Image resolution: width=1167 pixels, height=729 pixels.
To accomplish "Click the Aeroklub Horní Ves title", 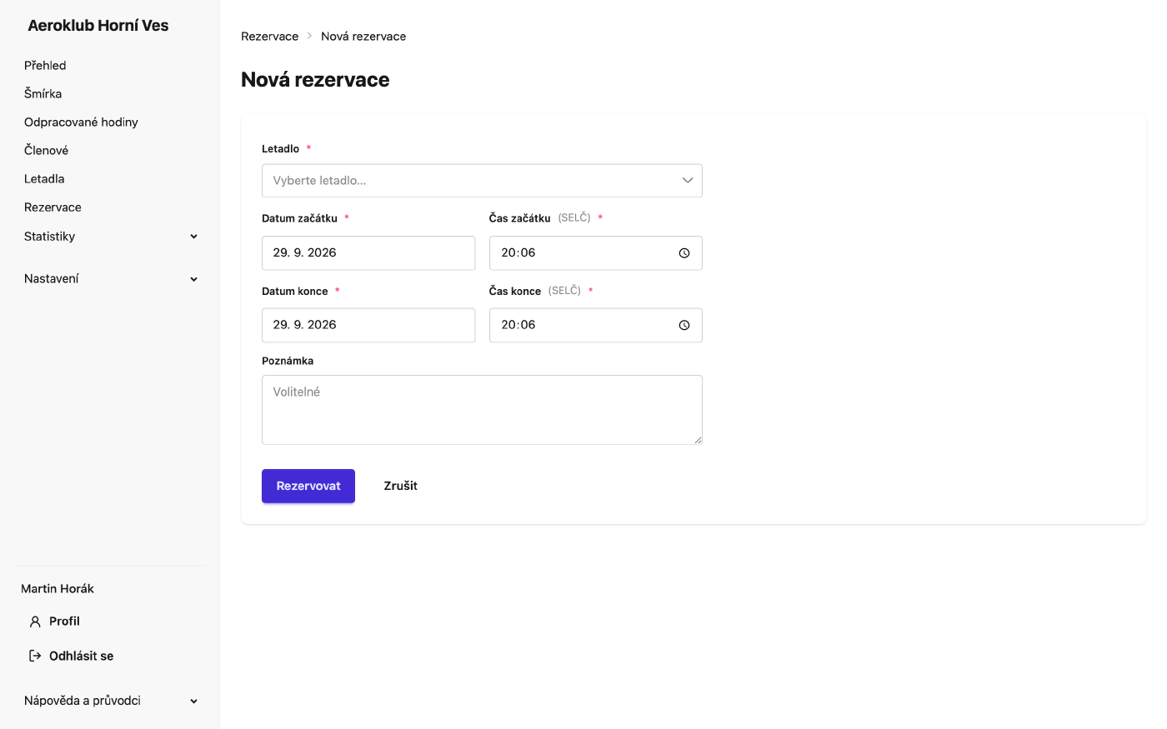I will click(98, 26).
